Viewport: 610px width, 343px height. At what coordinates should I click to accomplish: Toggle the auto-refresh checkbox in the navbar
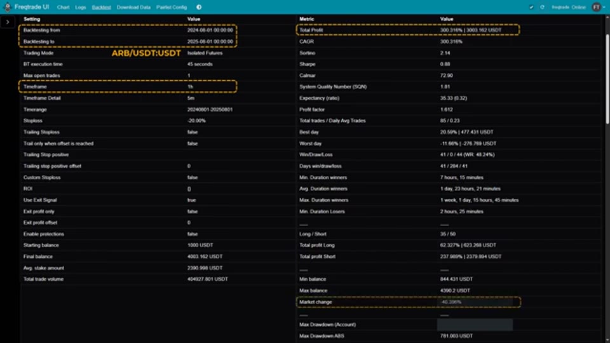531,7
